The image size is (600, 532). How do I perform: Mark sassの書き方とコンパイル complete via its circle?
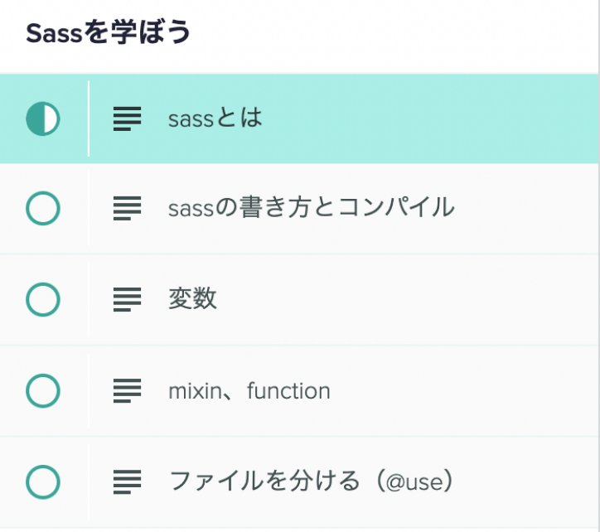(x=43, y=208)
